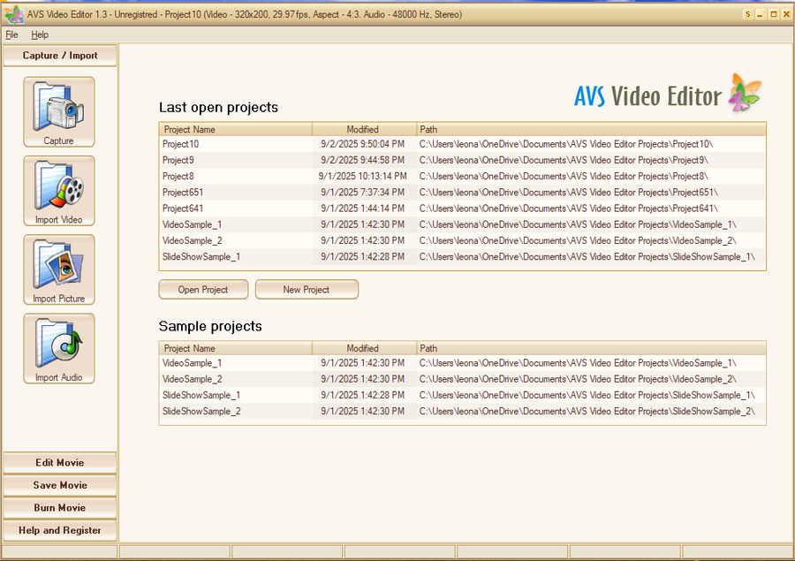
Task: Expand the Capture / Import panel
Action: click(60, 56)
